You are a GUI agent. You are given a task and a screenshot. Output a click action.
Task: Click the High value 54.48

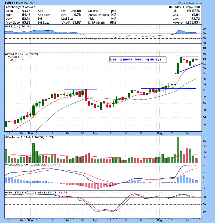(26, 15)
